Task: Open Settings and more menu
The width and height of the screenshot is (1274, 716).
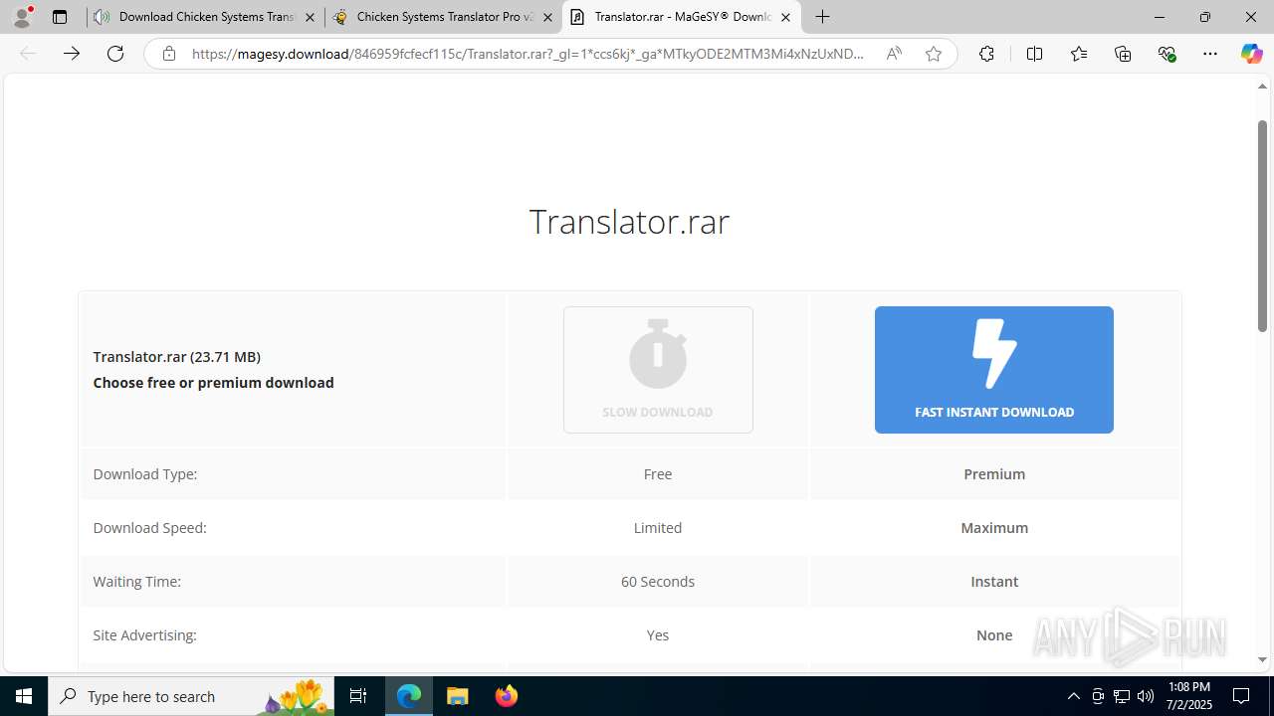Action: click(x=1210, y=54)
